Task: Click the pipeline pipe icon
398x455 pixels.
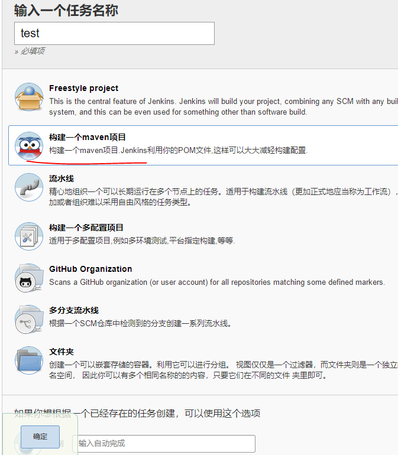Action: 29,187
